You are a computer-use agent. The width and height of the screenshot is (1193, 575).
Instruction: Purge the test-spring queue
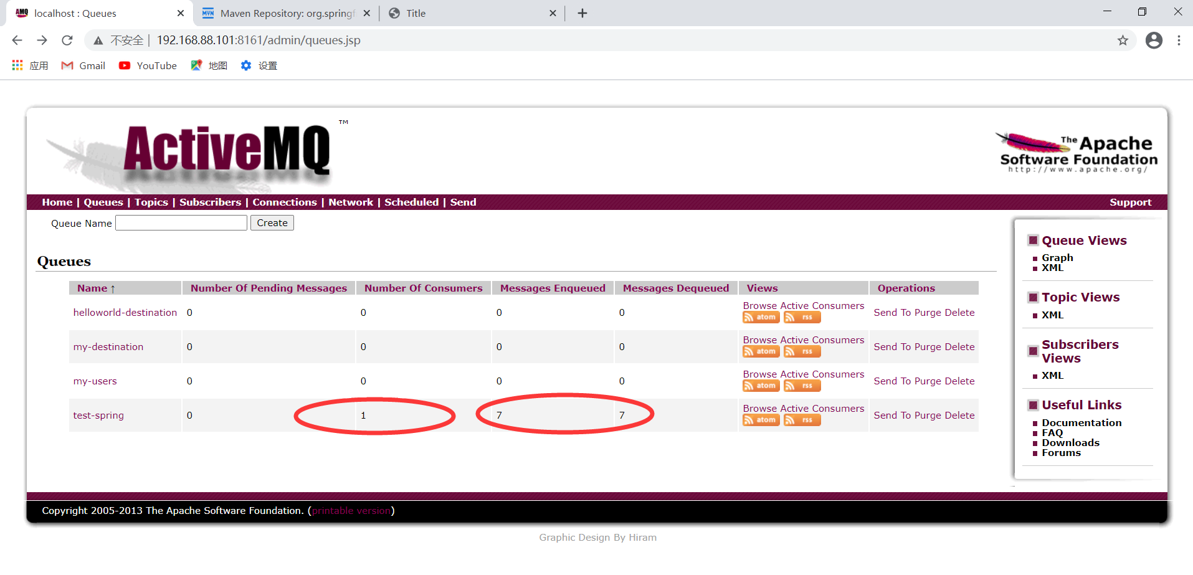928,416
